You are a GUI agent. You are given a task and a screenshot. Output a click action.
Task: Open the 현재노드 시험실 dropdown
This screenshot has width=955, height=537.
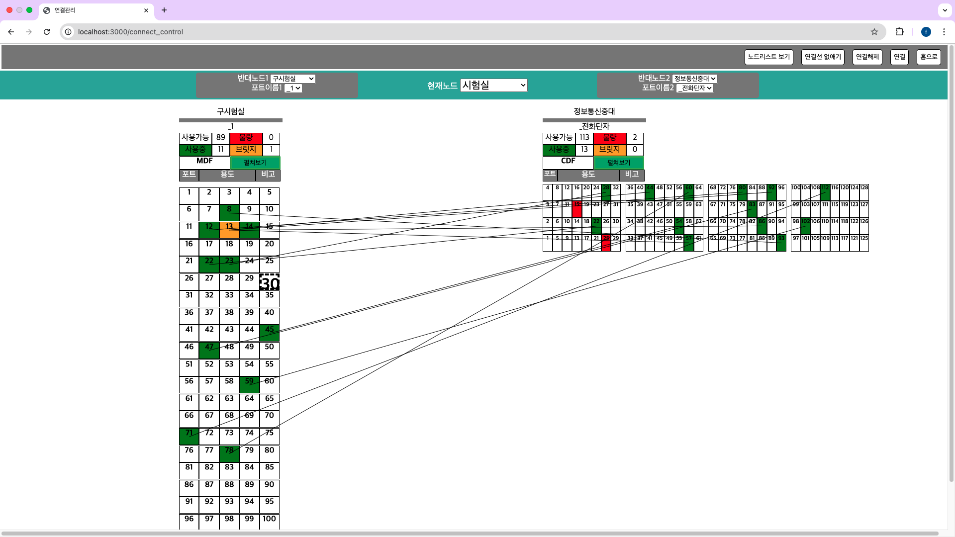pyautogui.click(x=494, y=85)
